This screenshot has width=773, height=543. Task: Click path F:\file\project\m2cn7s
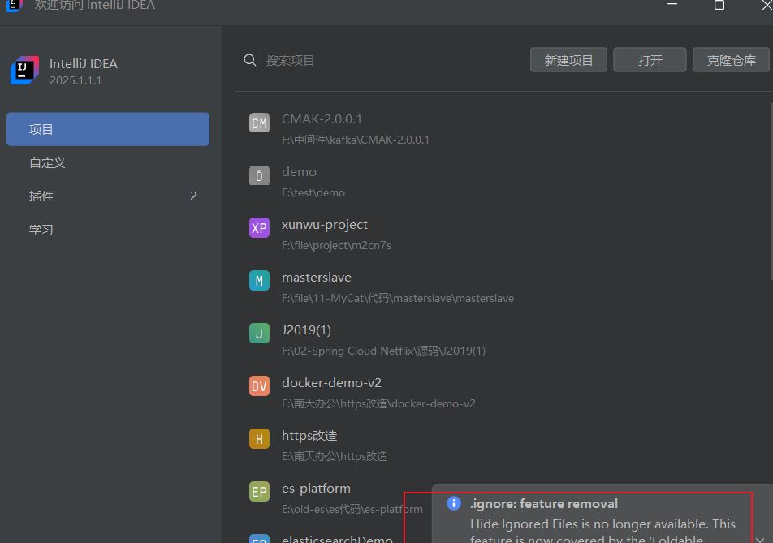pos(337,245)
